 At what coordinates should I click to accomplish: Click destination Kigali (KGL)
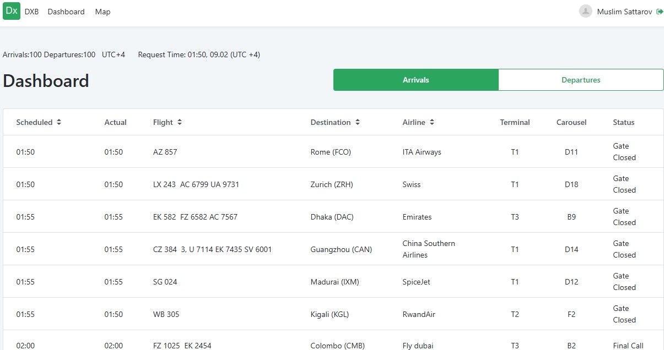pos(330,314)
